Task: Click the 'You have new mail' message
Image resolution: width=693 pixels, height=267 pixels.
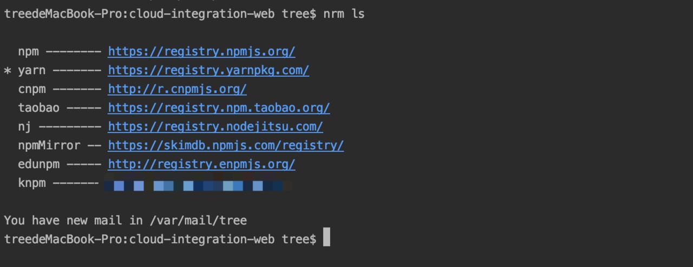Action: click(x=126, y=221)
